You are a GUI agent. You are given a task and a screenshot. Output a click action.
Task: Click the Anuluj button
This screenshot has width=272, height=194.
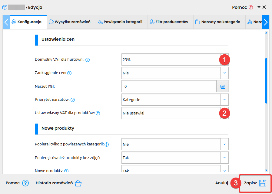click(x=221, y=183)
